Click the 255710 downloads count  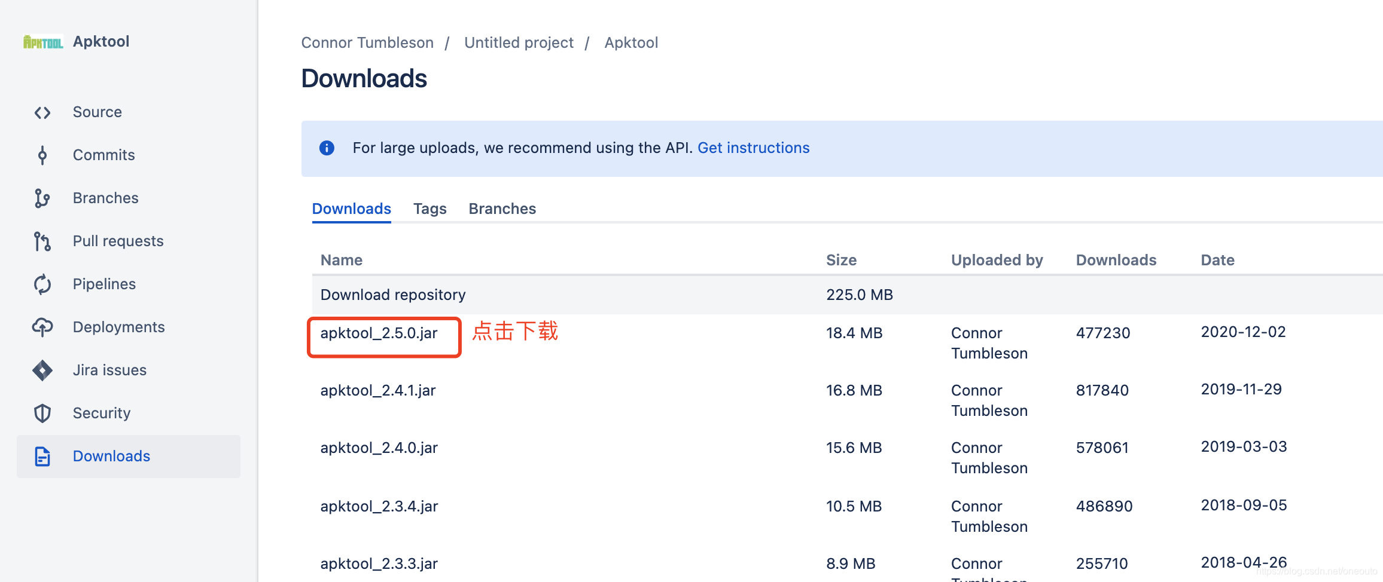(1102, 563)
